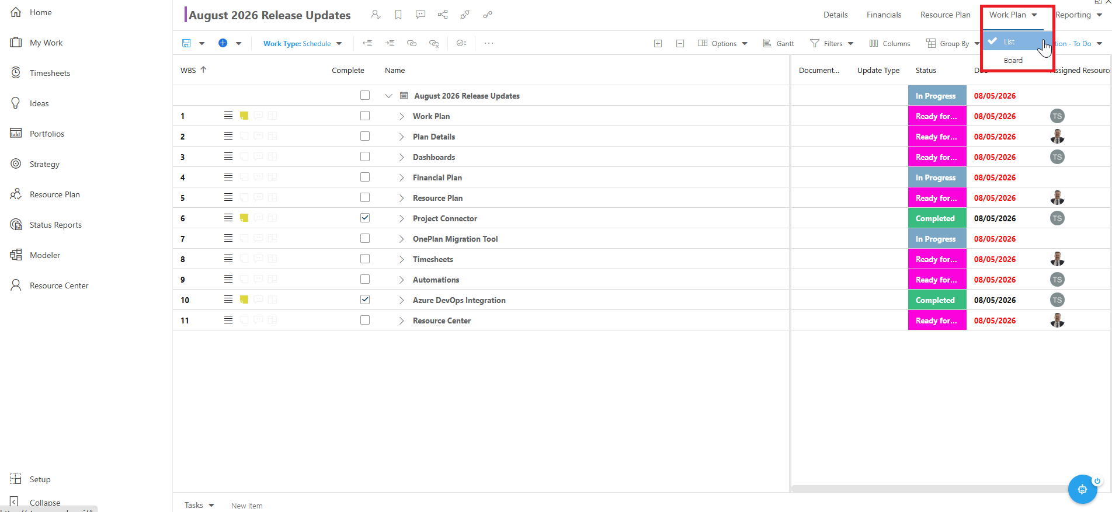The image size is (1112, 512).
Task: Open the Filters dropdown
Action: pos(832,43)
